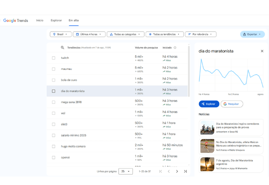Image resolution: width=269 pixels, height=185 pixels.
Task: Open the mega sena 2898 trend
Action: [x=117, y=102]
